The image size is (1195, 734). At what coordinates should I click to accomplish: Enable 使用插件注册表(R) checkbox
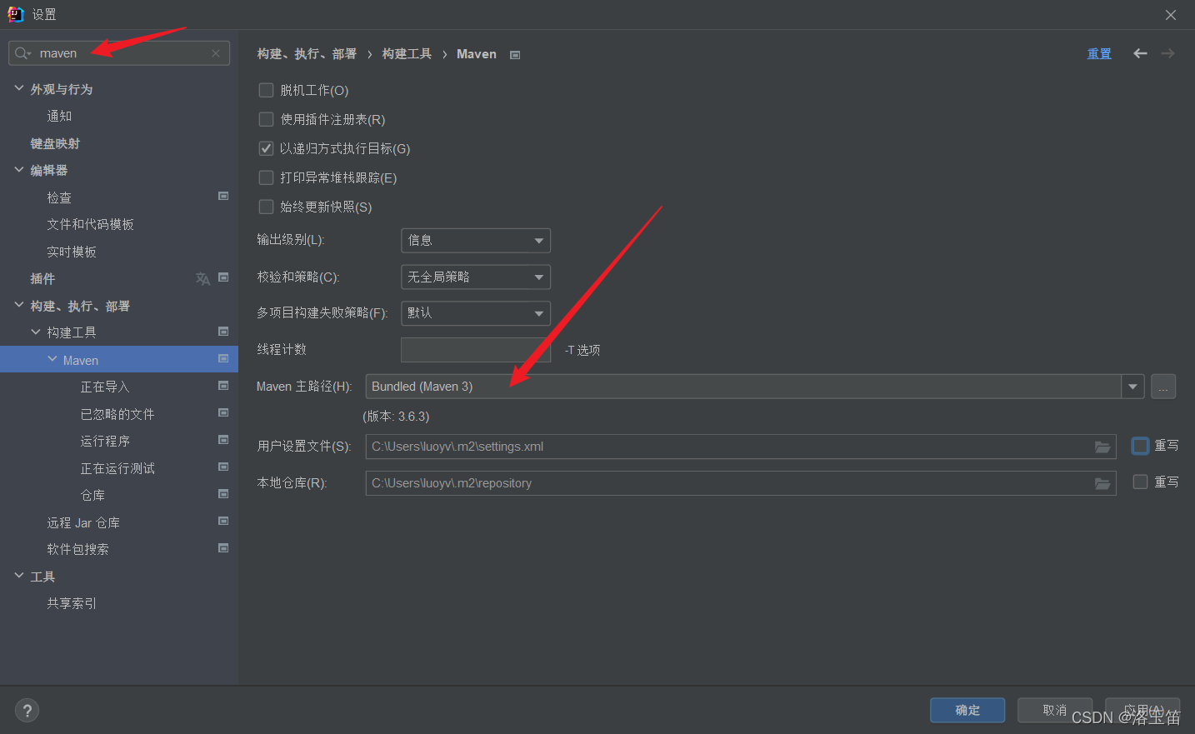point(267,119)
